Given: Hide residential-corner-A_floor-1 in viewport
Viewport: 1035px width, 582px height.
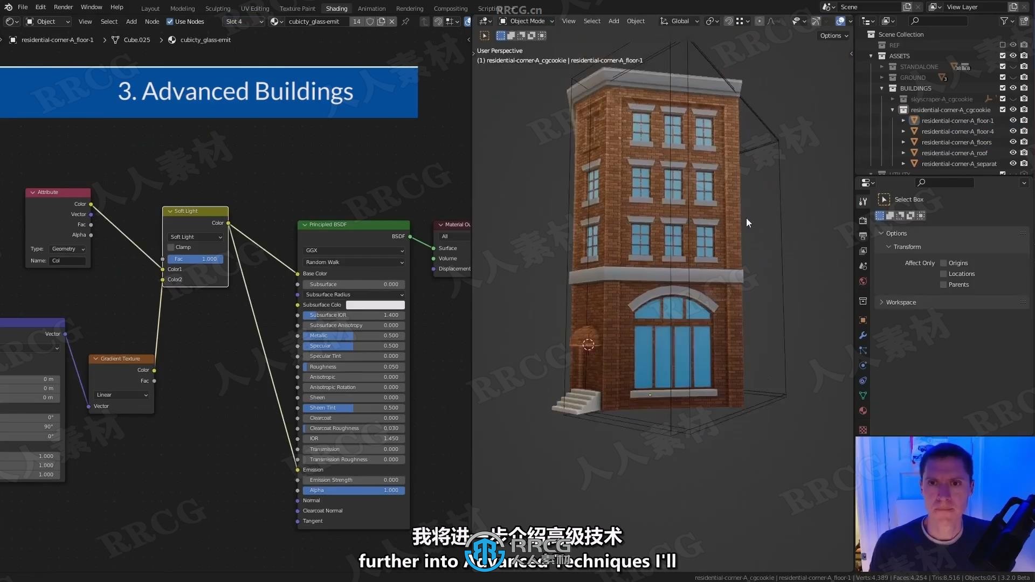Looking at the screenshot, I should (1013, 121).
